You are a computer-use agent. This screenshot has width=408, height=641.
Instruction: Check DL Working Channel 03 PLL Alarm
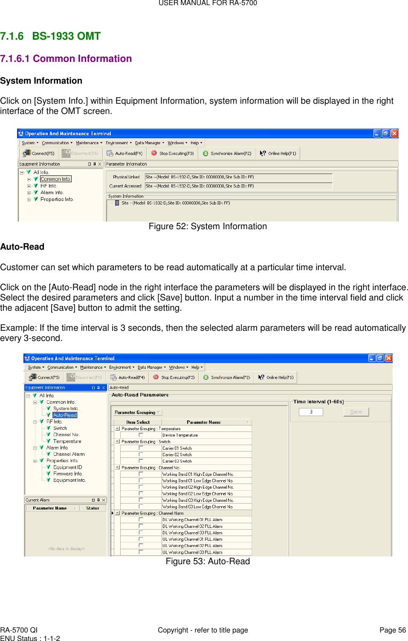pos(141,533)
